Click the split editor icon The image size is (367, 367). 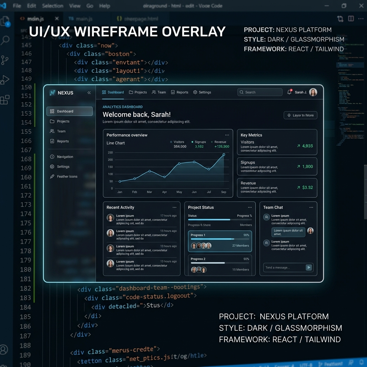(351, 19)
